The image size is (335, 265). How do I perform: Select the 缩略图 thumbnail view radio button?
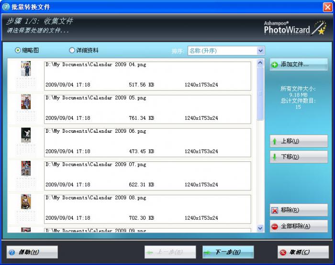(18, 50)
